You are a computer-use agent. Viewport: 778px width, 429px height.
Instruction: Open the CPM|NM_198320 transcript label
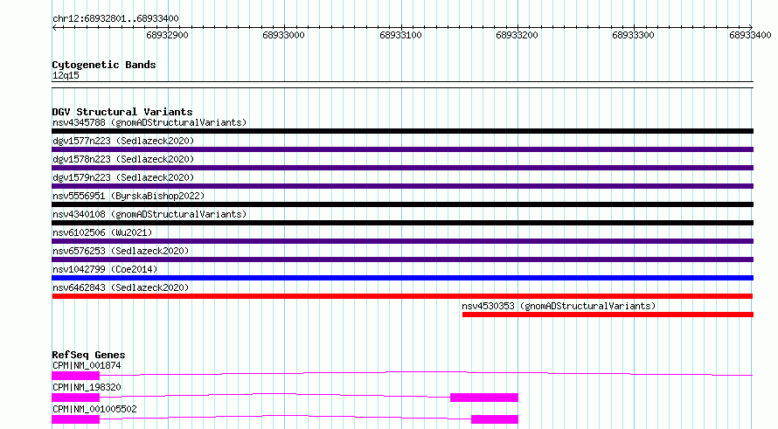coord(87,387)
